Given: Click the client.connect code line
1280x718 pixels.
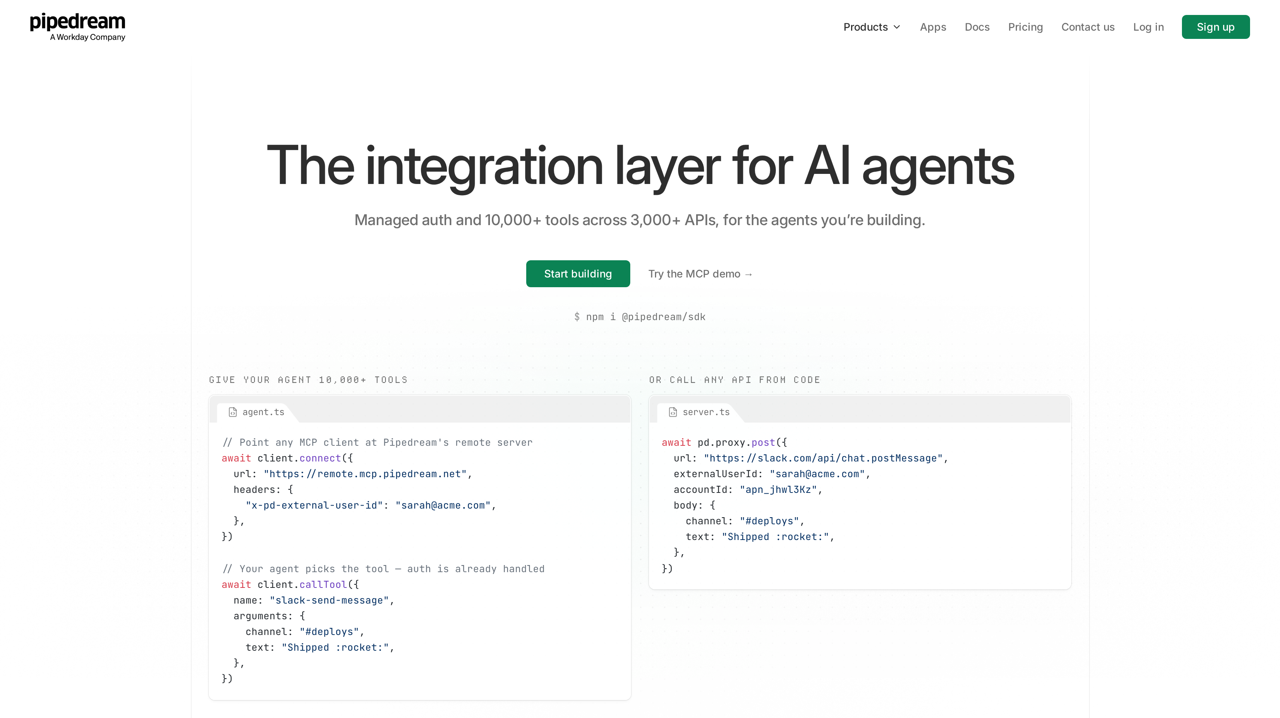Looking at the screenshot, I should (287, 458).
